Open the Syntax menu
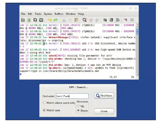 point(48,14)
